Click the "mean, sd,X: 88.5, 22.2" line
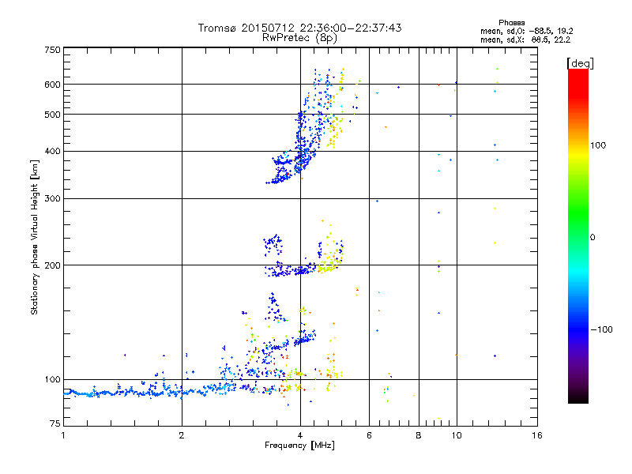Screen dimensions: 632x474 coord(525,39)
